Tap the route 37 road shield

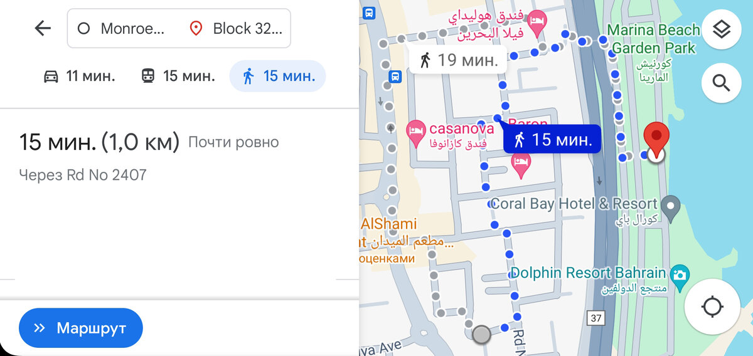[x=596, y=318]
